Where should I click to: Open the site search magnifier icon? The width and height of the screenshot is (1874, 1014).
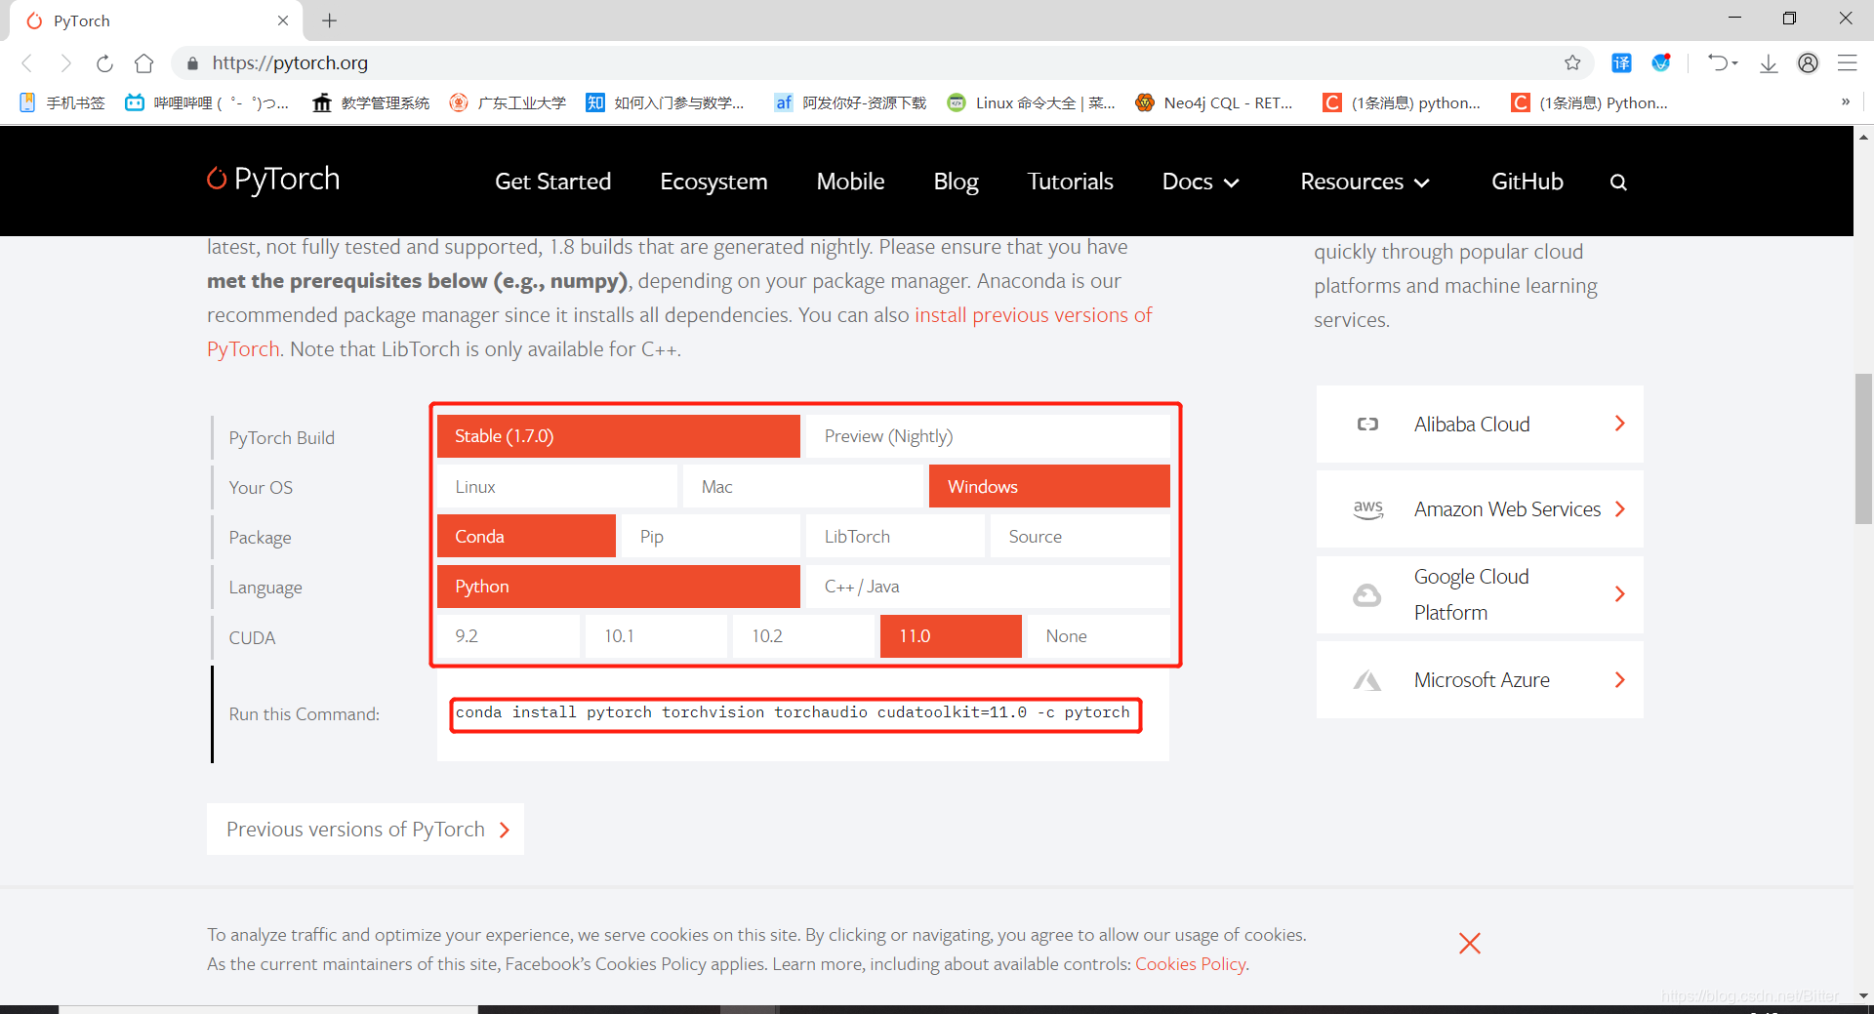[x=1618, y=183]
